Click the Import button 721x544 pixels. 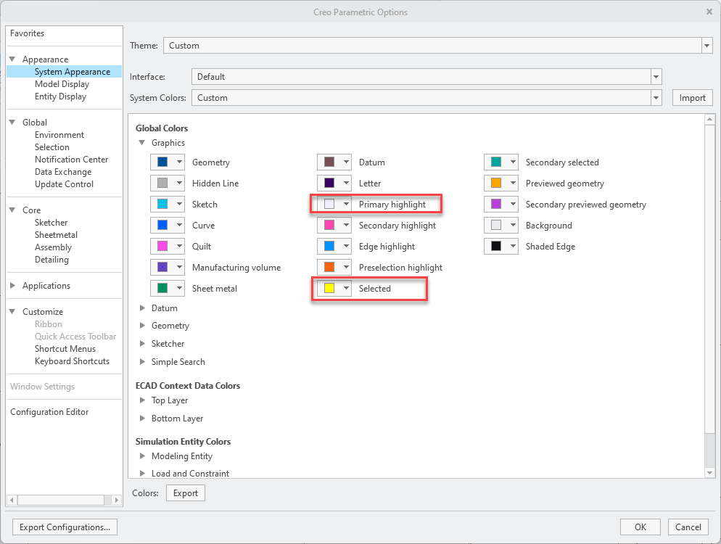(692, 97)
